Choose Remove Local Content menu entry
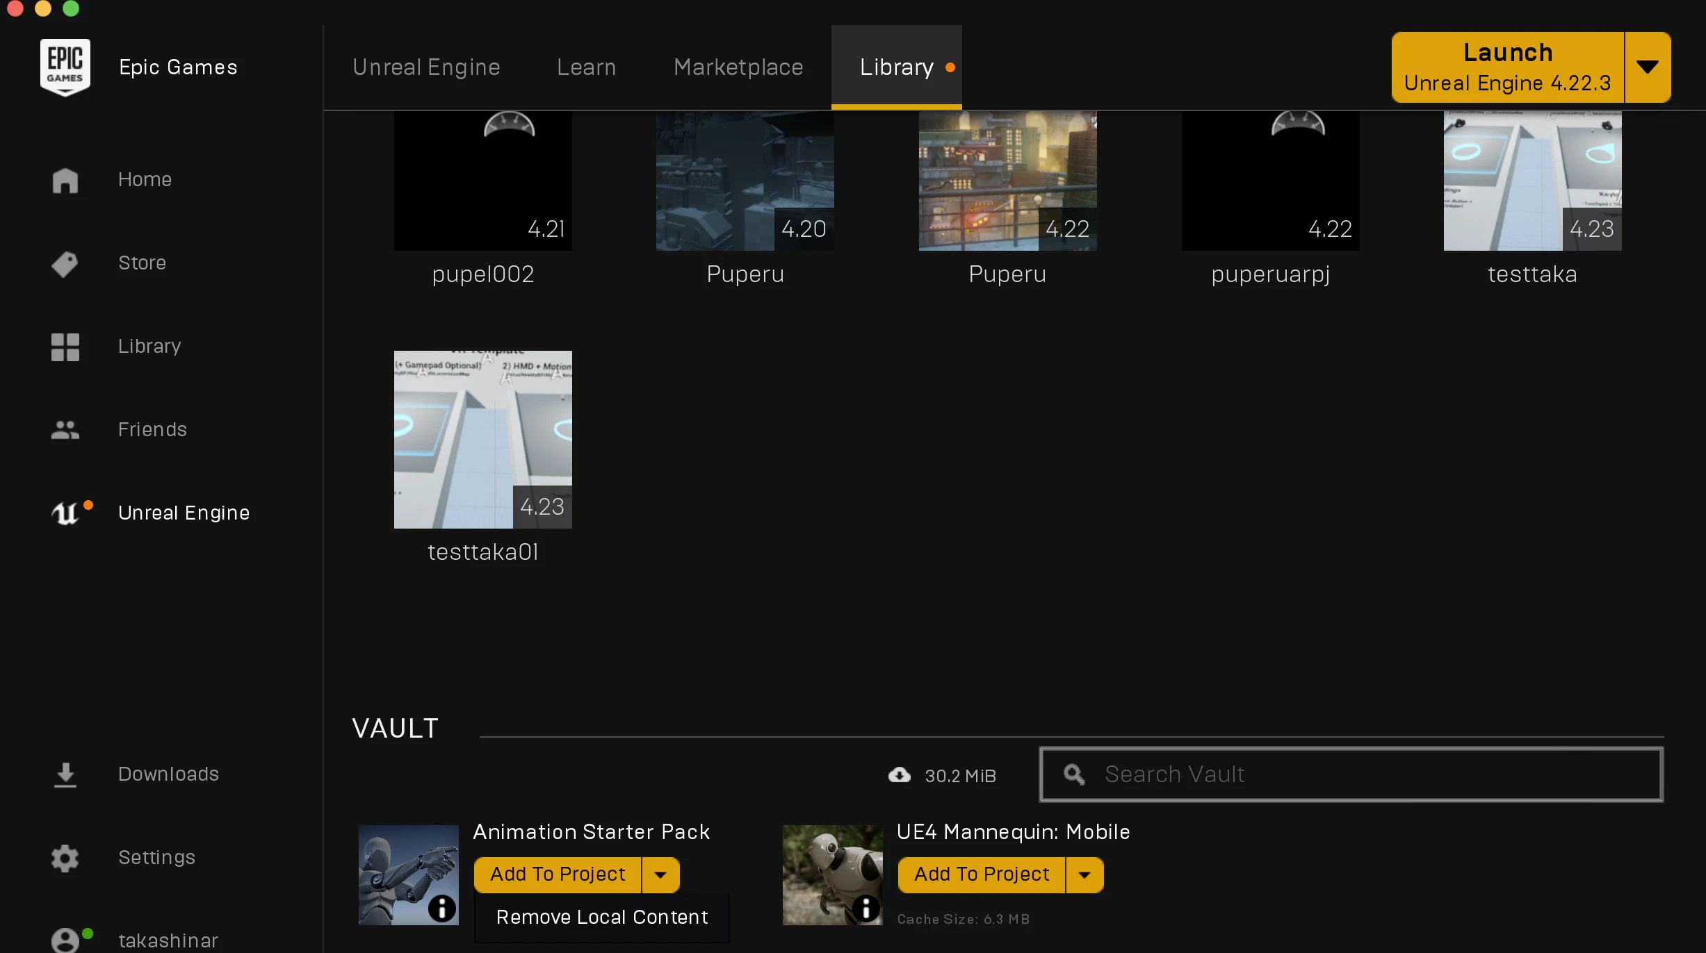The height and width of the screenshot is (953, 1706). (602, 918)
